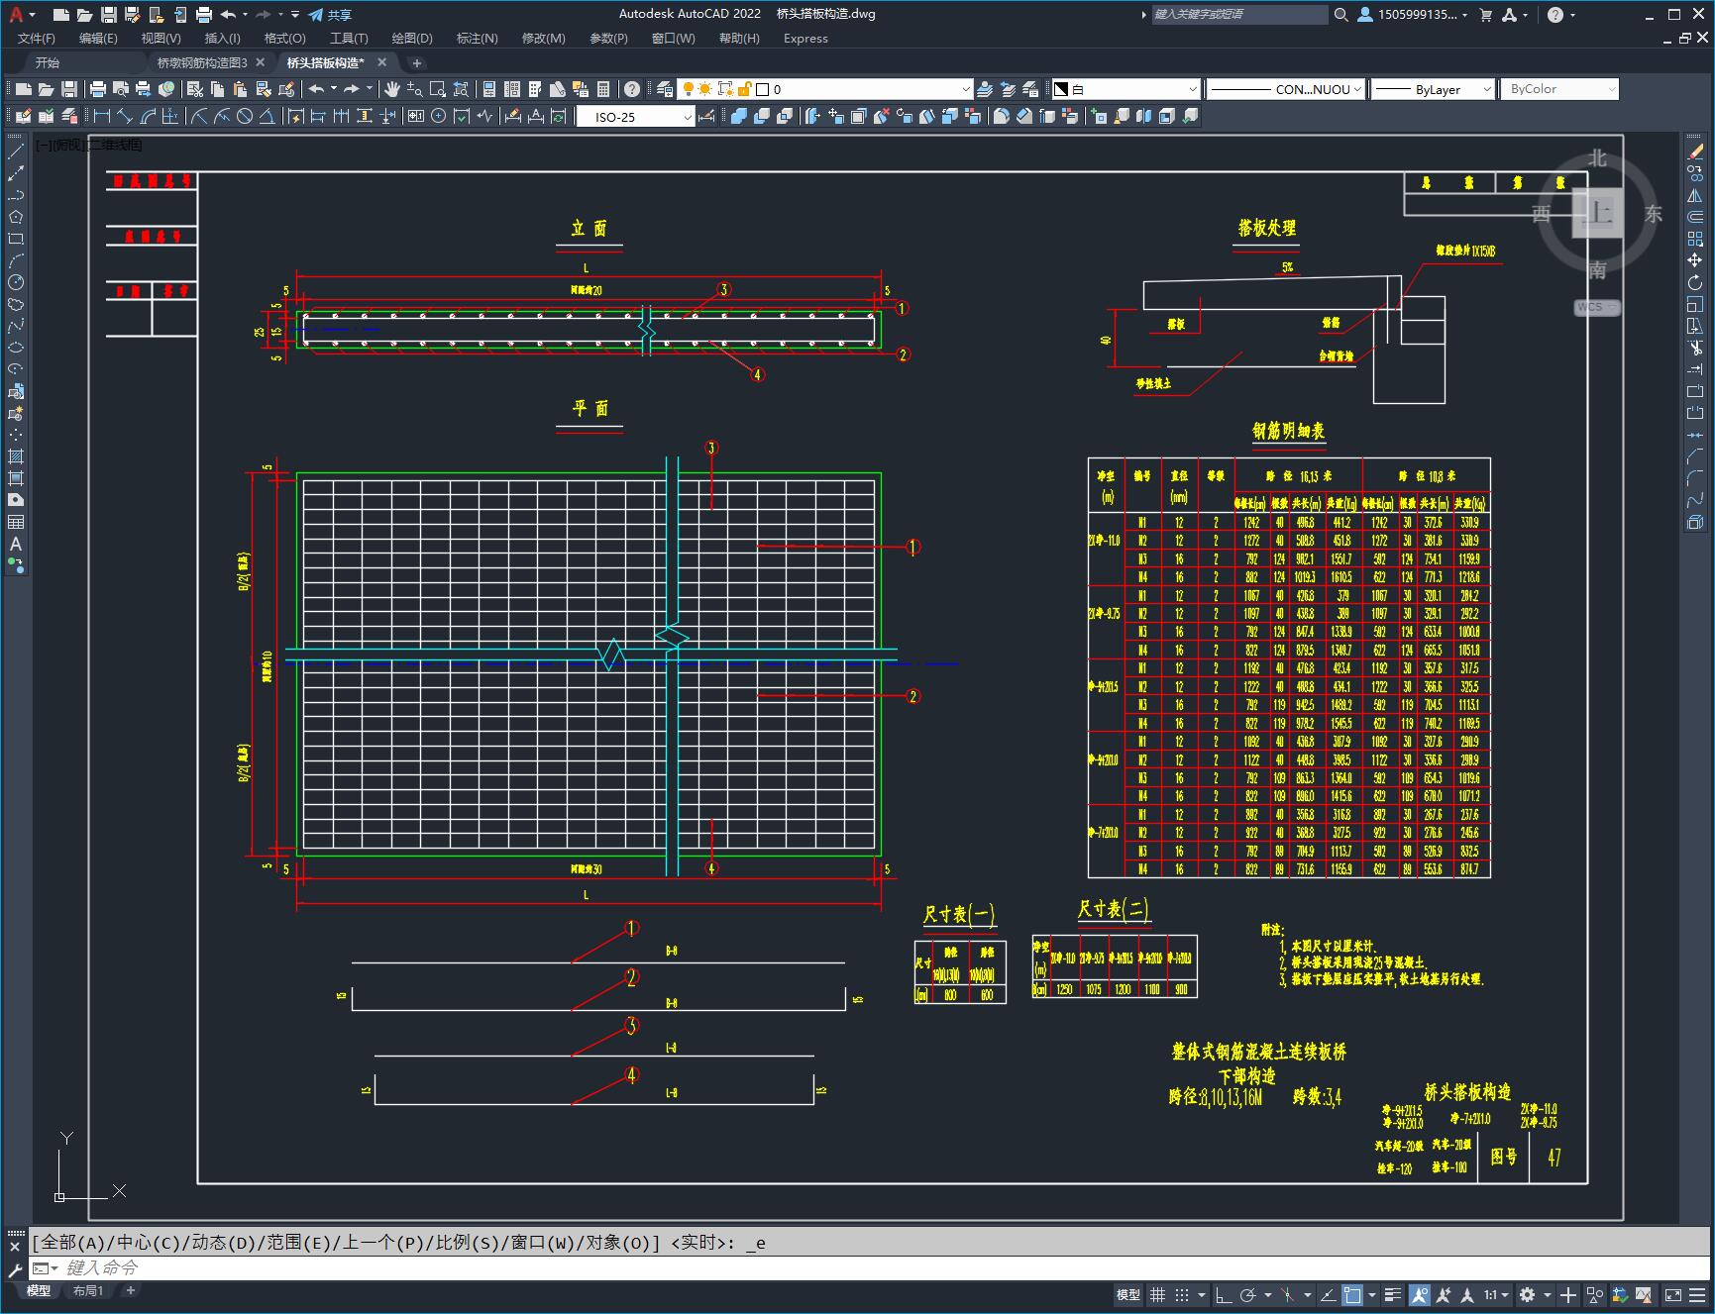Click the Share (共享) button

330,15
